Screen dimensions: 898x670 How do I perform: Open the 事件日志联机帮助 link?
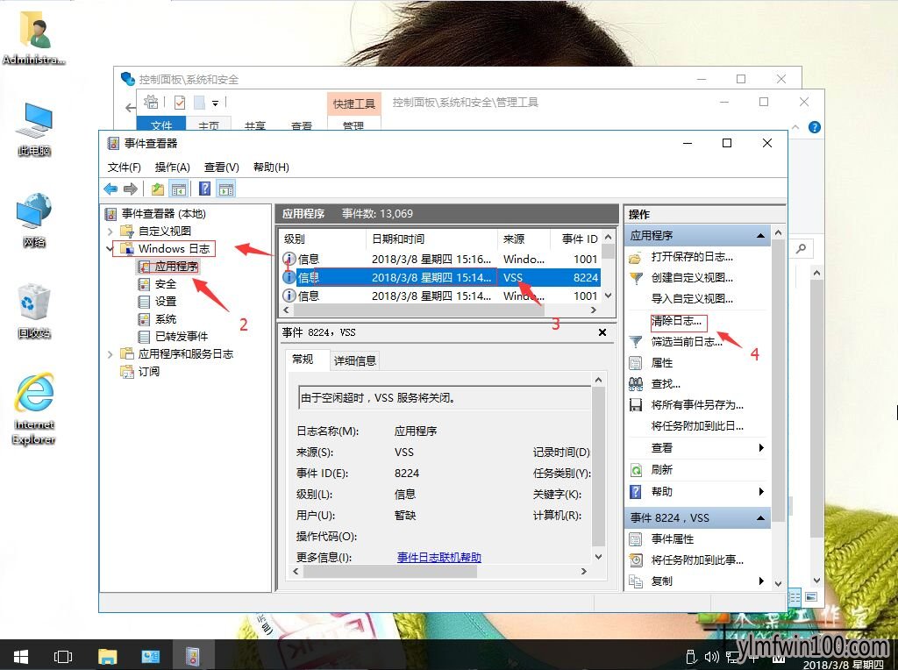click(439, 557)
